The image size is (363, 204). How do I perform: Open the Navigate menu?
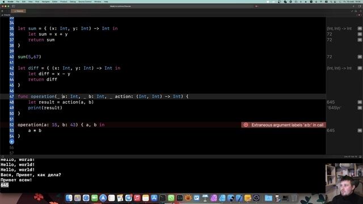click(45, 2)
